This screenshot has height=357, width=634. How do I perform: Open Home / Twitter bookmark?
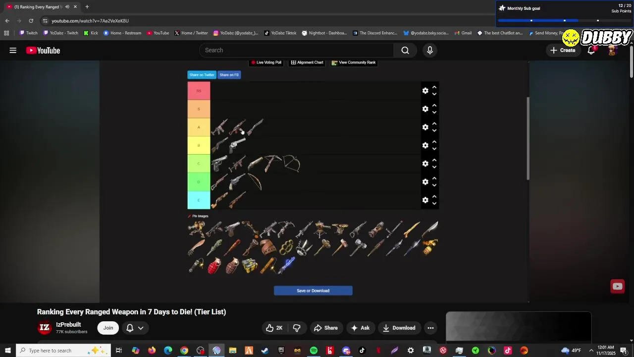[x=191, y=33]
